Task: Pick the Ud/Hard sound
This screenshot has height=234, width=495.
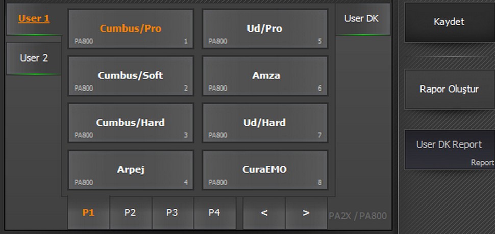Action: point(265,123)
